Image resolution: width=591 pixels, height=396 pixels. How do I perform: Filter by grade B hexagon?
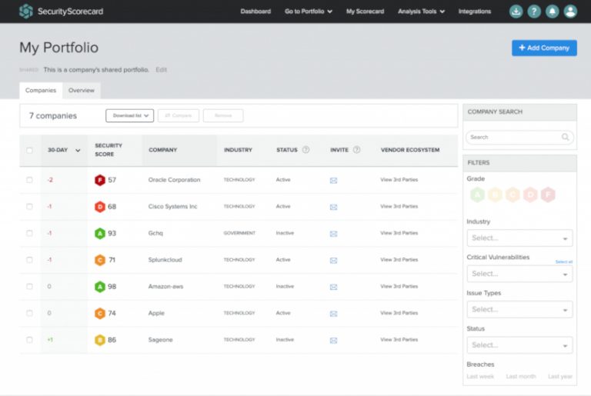point(495,195)
